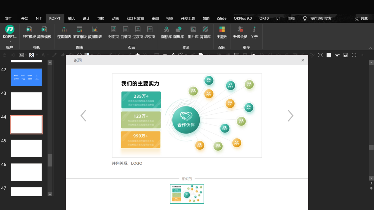Open 数据图表 data charts
The height and width of the screenshot is (210, 374).
[95, 32]
